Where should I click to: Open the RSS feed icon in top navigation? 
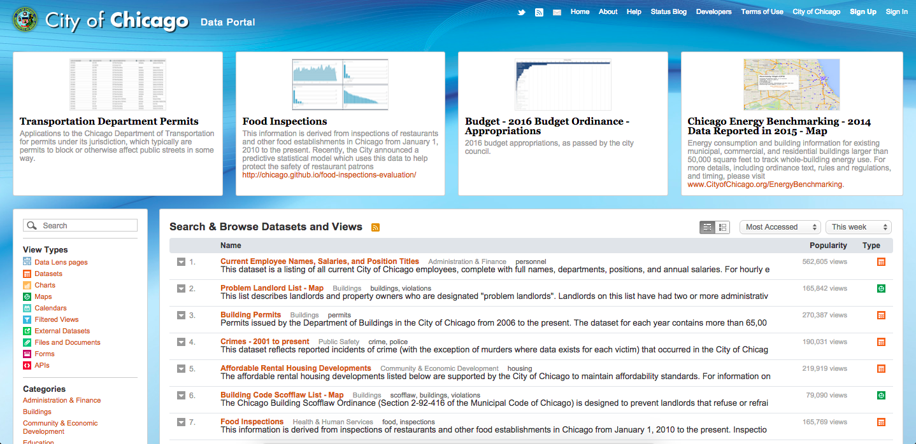539,12
